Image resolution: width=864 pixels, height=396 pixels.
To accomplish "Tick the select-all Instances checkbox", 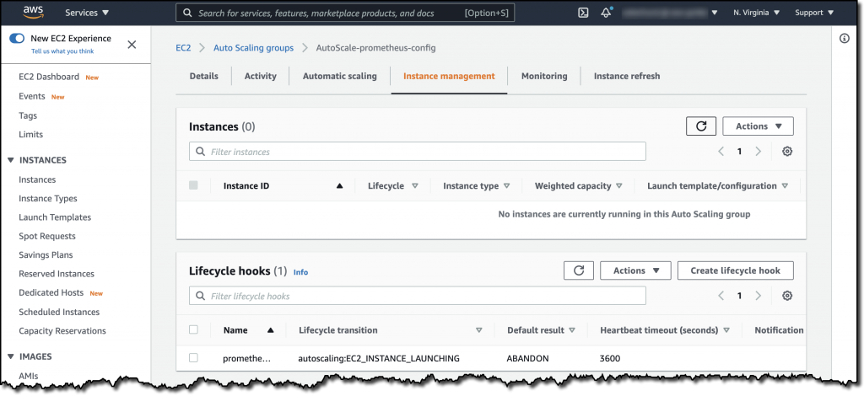I will (x=193, y=185).
